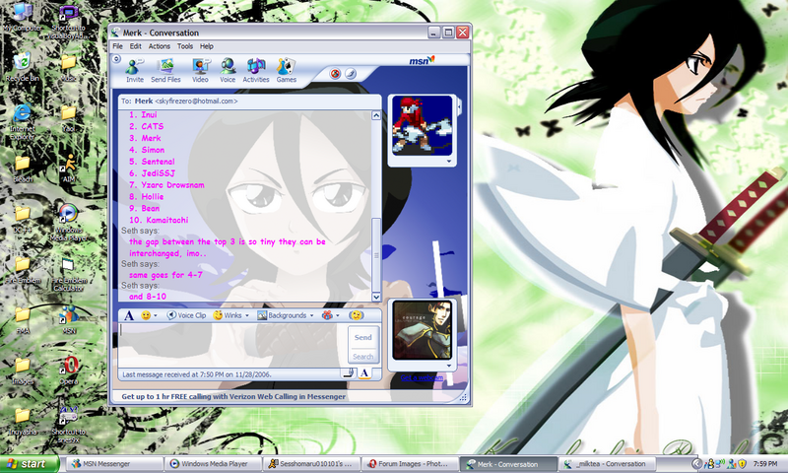Select the Opera desktop shortcut
Screen dimensions: 788x473
(69, 371)
